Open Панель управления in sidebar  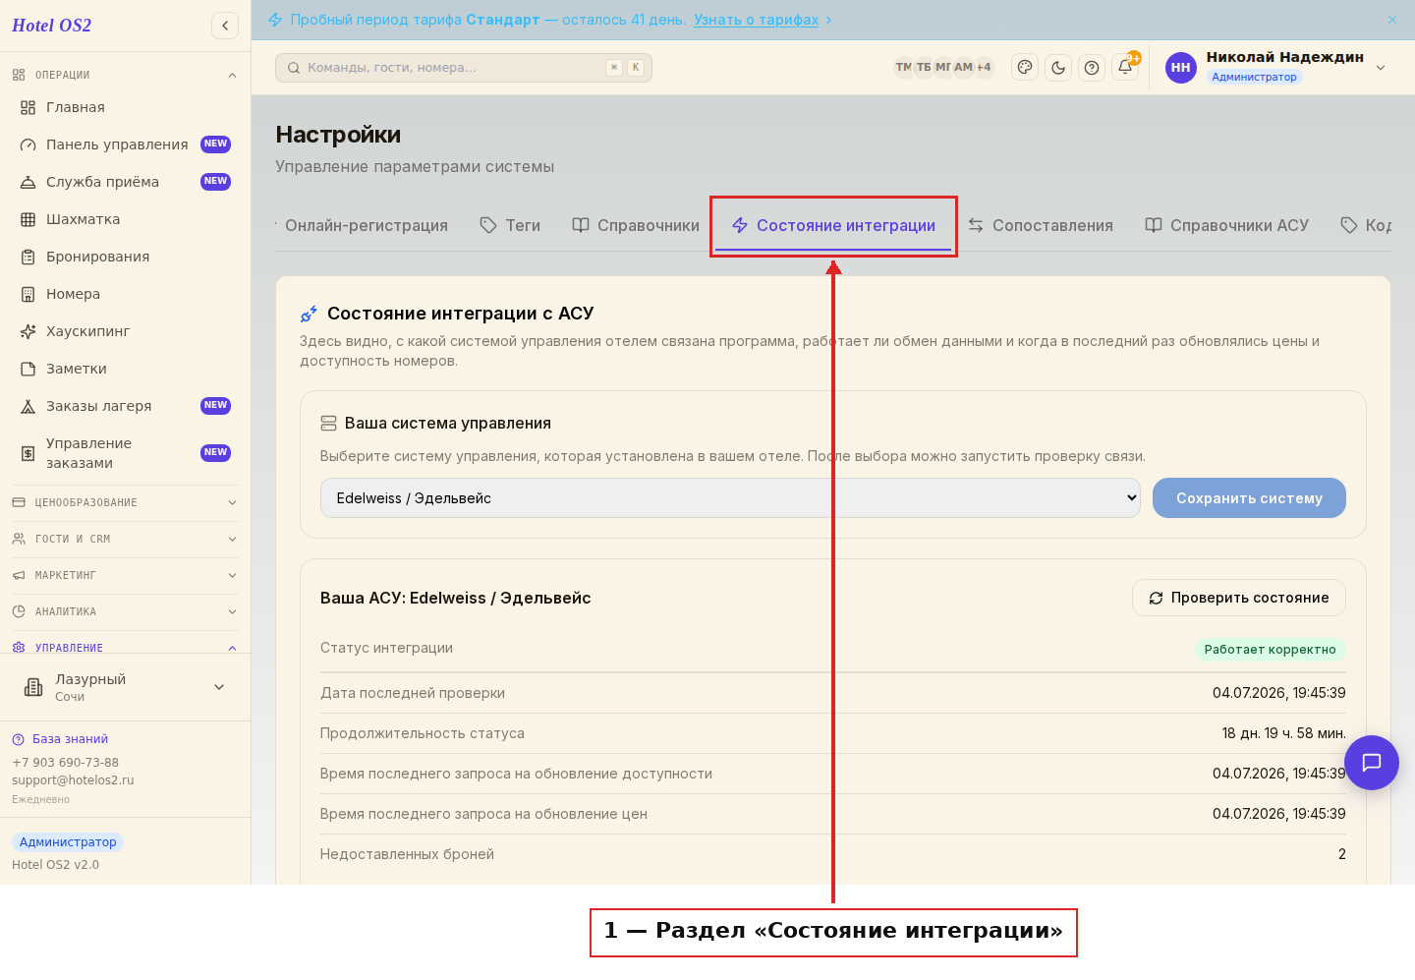tap(125, 144)
